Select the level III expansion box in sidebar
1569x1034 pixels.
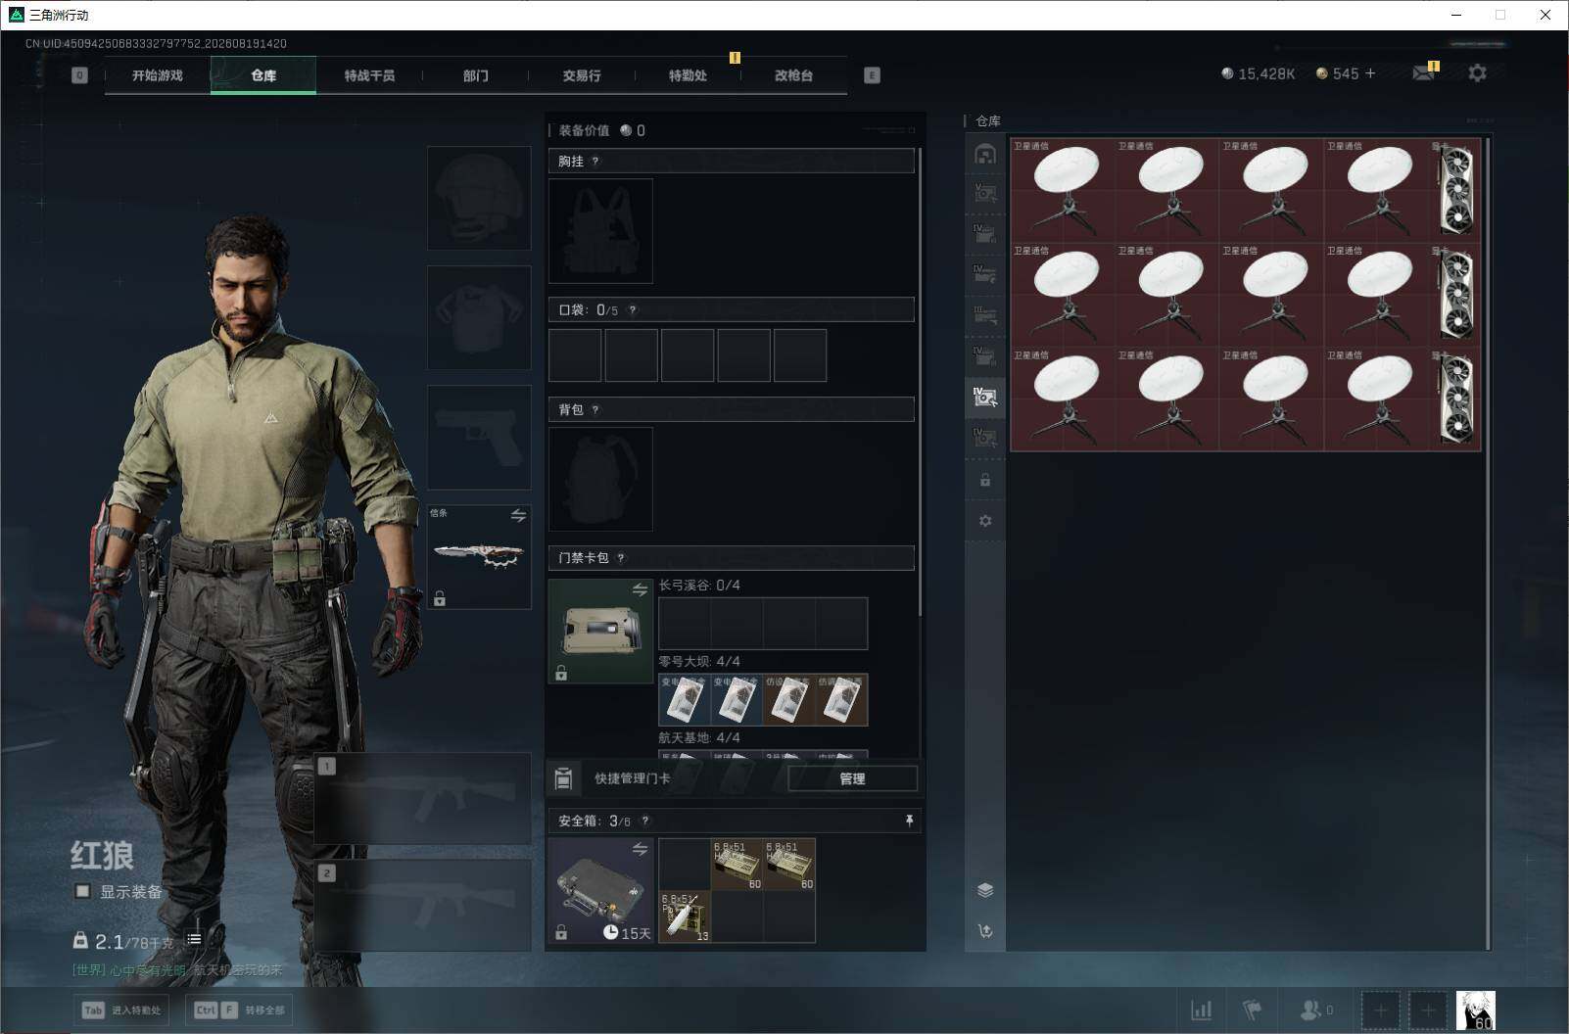coord(985,314)
